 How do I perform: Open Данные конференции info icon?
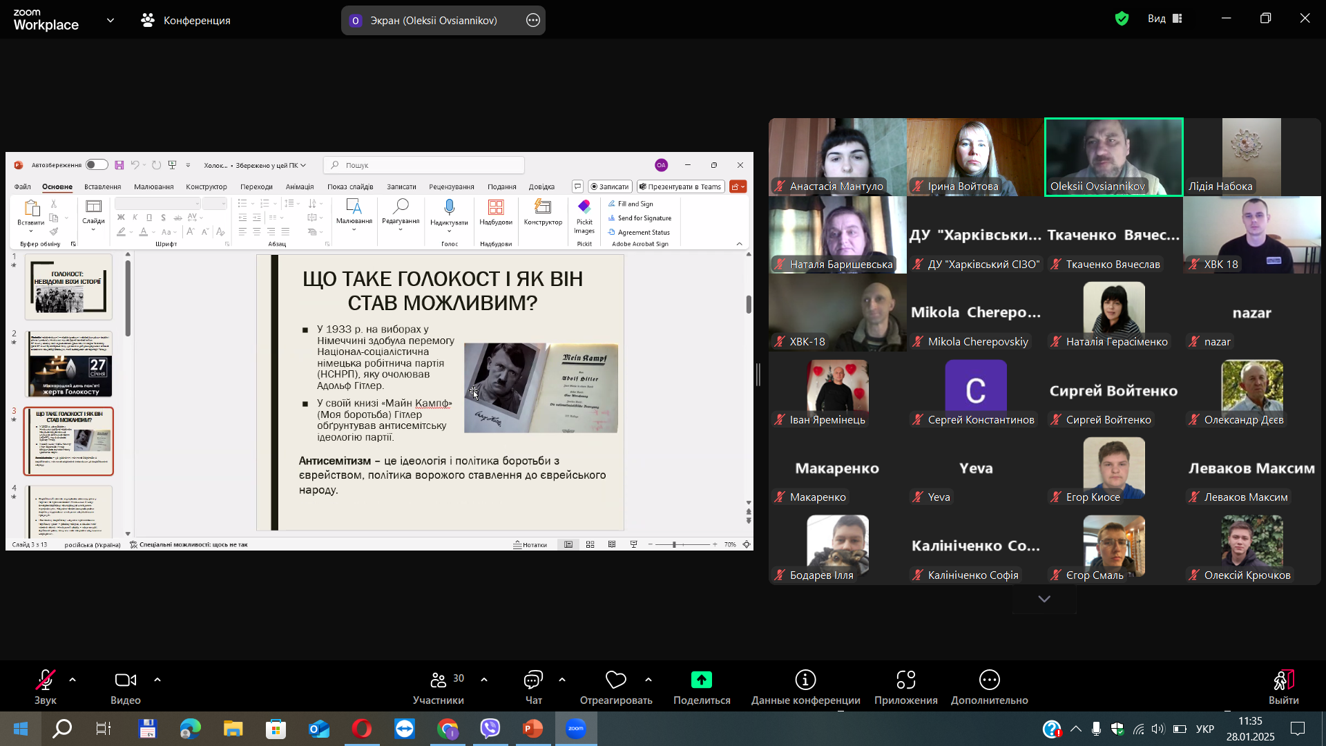[x=805, y=680]
